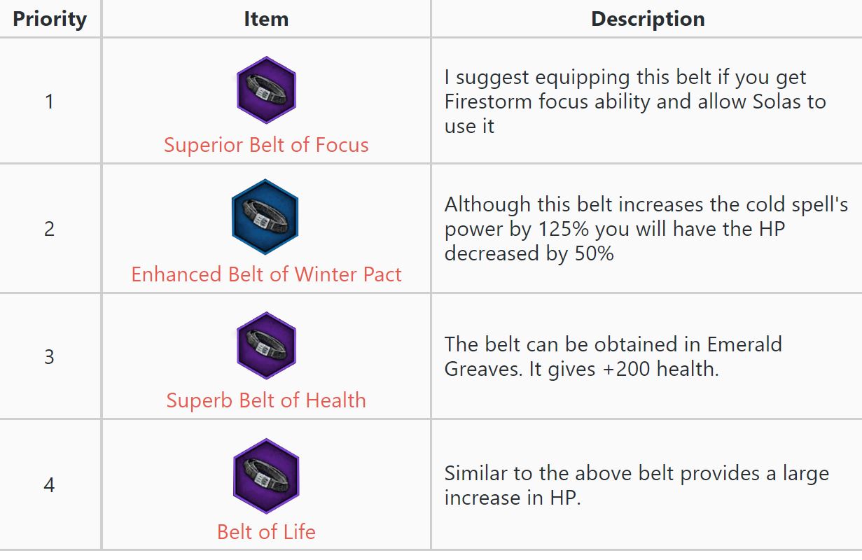Select priority number 3 cell
This screenshot has height=560, width=862.
49,357
